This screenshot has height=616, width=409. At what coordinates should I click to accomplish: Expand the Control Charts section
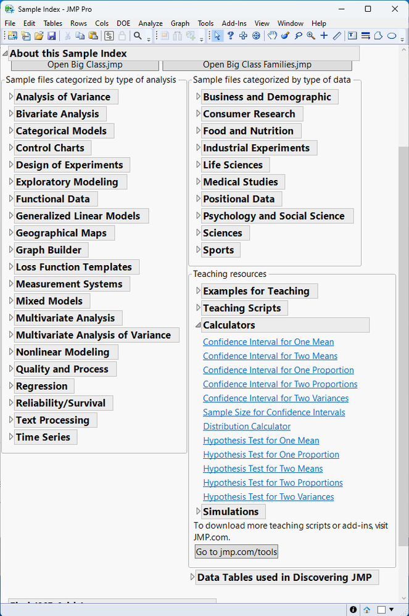[x=11, y=148]
